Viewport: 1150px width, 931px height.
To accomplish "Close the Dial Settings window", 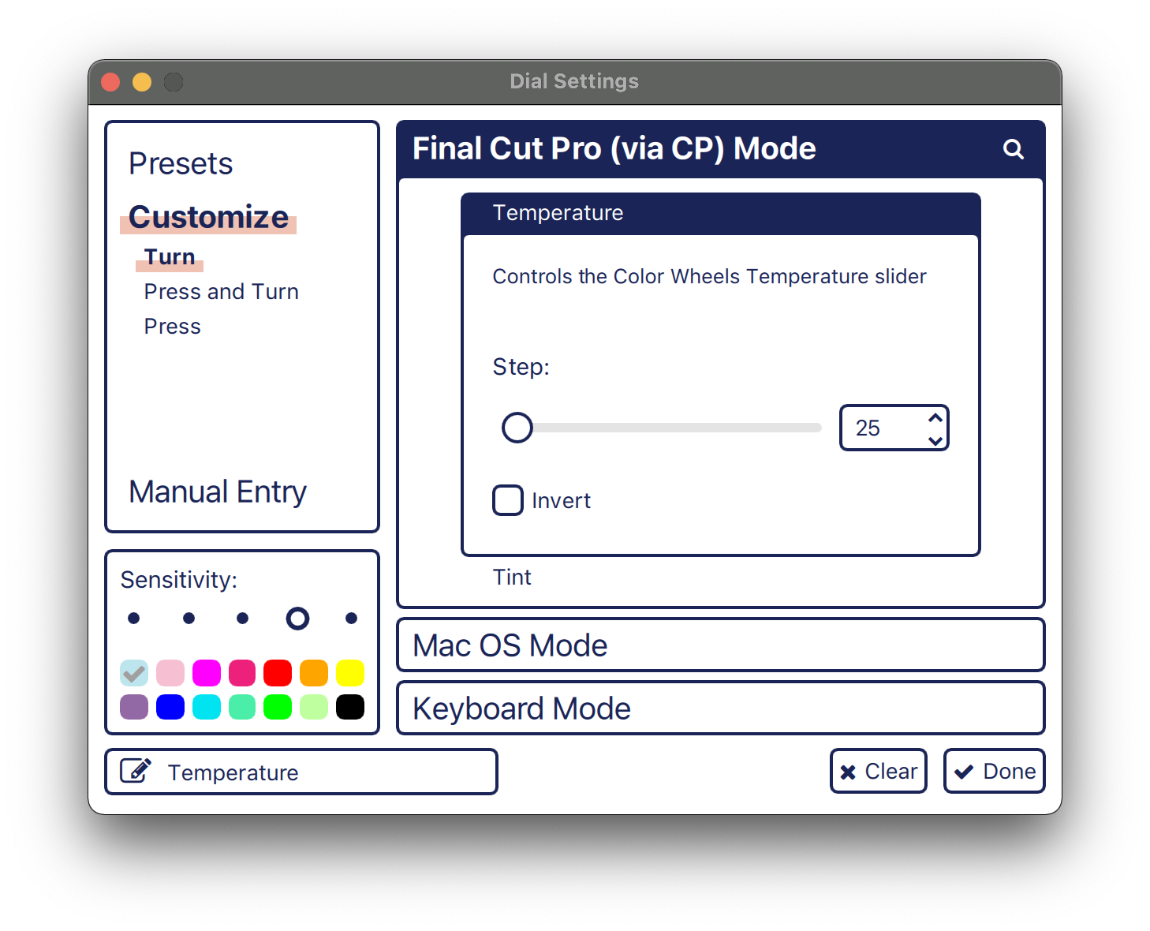I will pos(110,82).
